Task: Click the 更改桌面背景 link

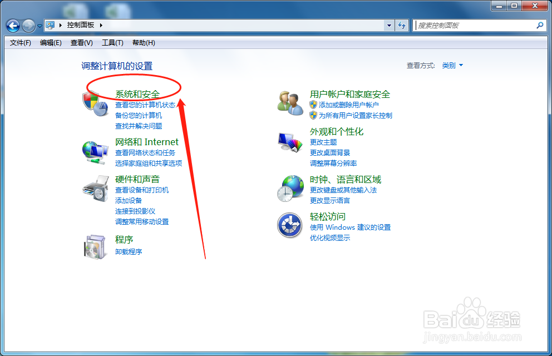Action: pos(330,152)
